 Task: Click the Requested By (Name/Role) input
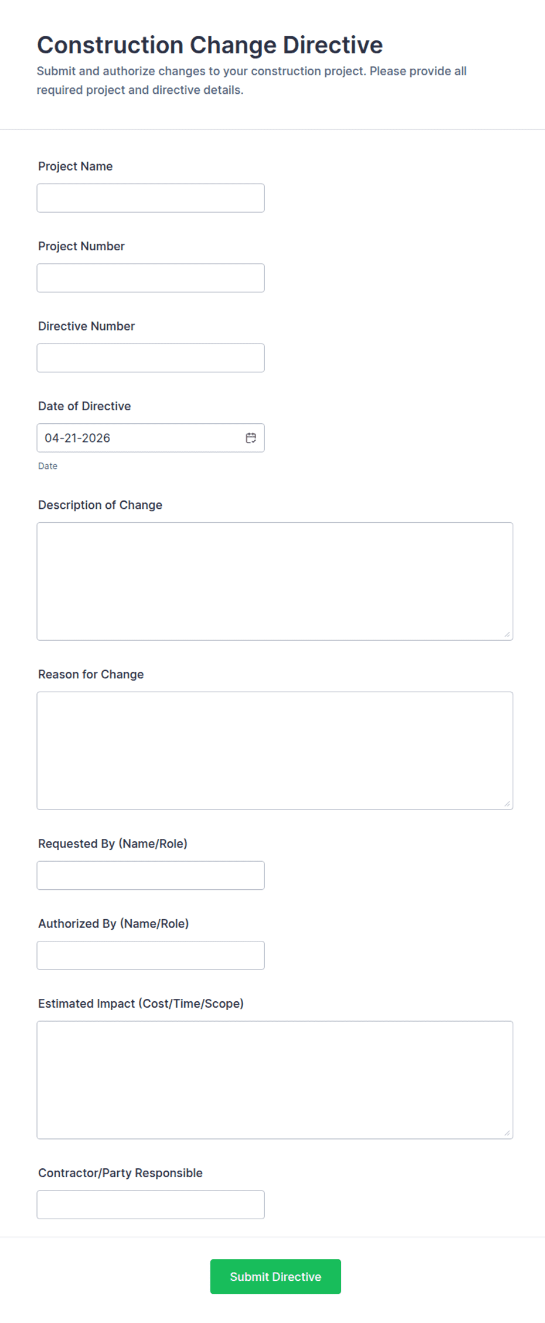[x=151, y=875]
